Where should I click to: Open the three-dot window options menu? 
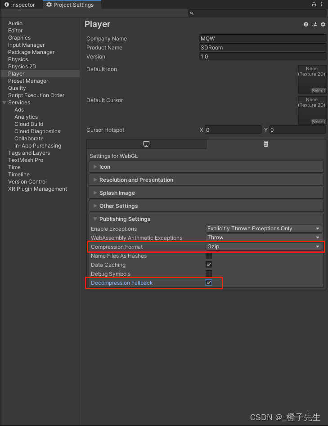[x=322, y=4]
